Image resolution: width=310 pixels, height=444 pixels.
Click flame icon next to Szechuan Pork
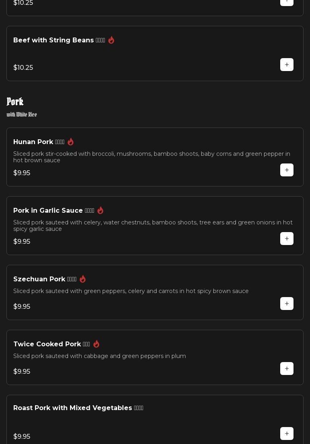tap(83, 279)
